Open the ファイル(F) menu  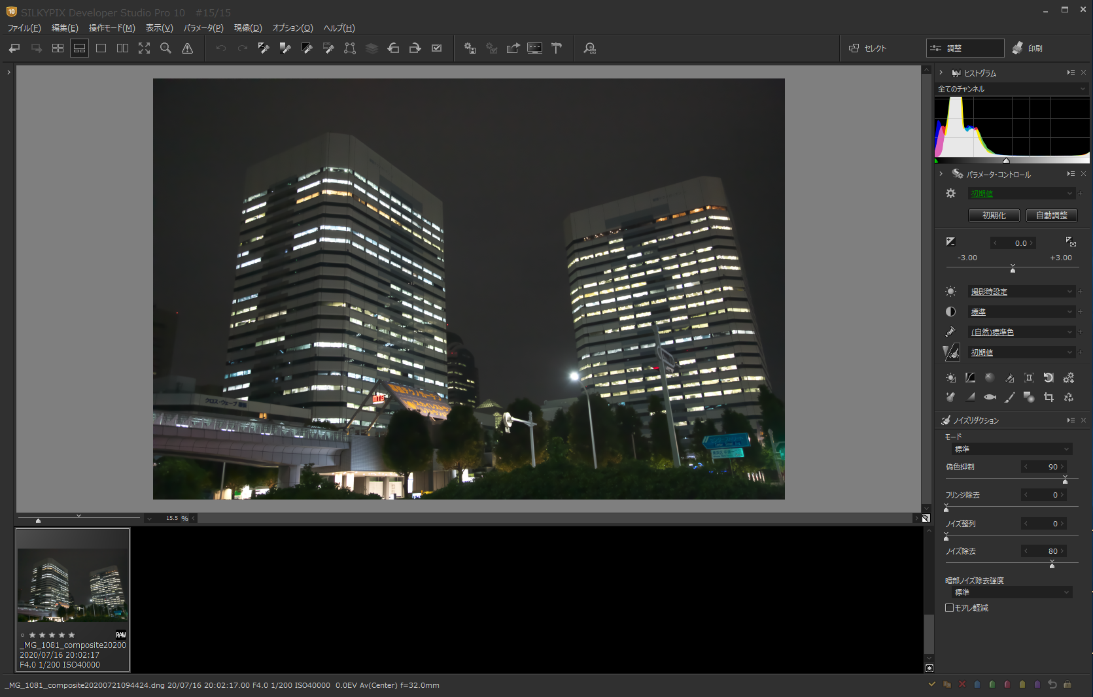[x=24, y=28]
